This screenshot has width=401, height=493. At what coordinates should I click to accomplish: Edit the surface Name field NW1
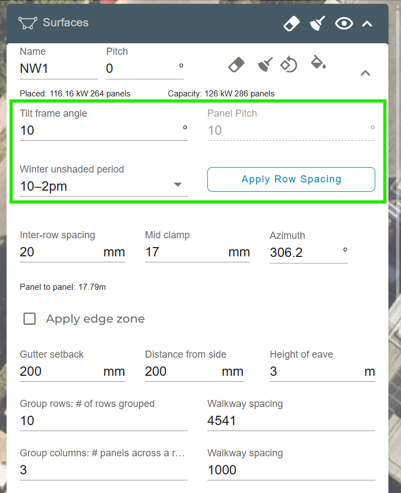coord(59,68)
